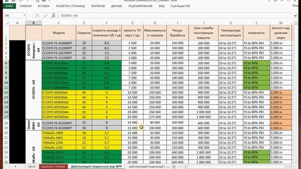Image resolution: width=301 pixels, height=169 pixels.
Task: Click the влажность header cell
Action: 256,33
